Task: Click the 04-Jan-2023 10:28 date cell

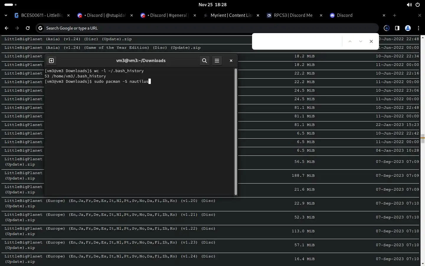Action: point(397,150)
